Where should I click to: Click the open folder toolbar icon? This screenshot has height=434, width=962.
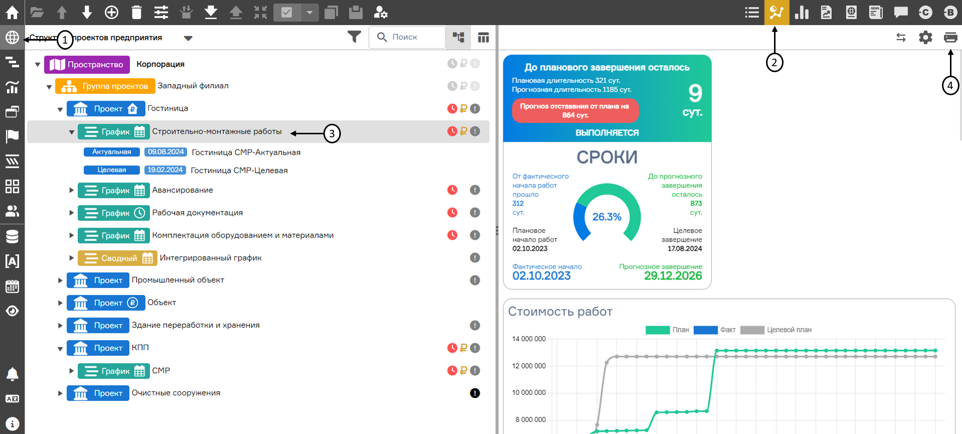37,12
